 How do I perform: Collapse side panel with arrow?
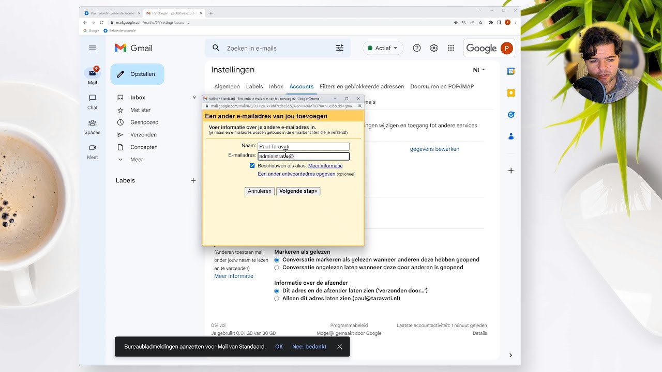tap(511, 355)
